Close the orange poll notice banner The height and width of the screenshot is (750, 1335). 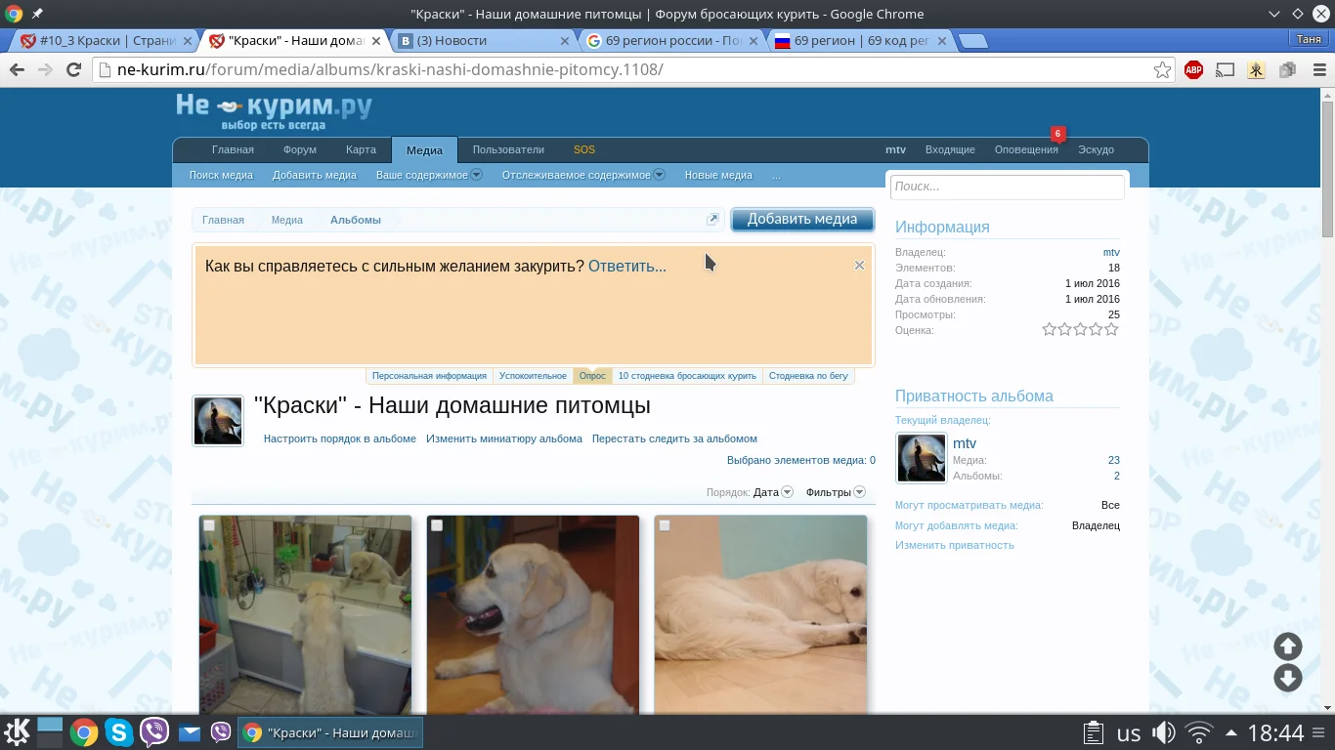859,266
